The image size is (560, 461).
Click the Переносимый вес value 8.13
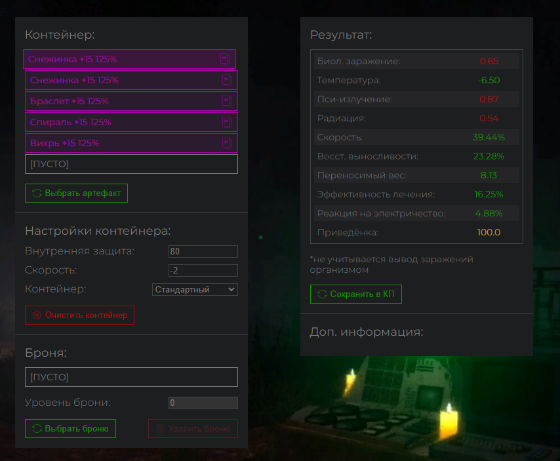(x=489, y=175)
